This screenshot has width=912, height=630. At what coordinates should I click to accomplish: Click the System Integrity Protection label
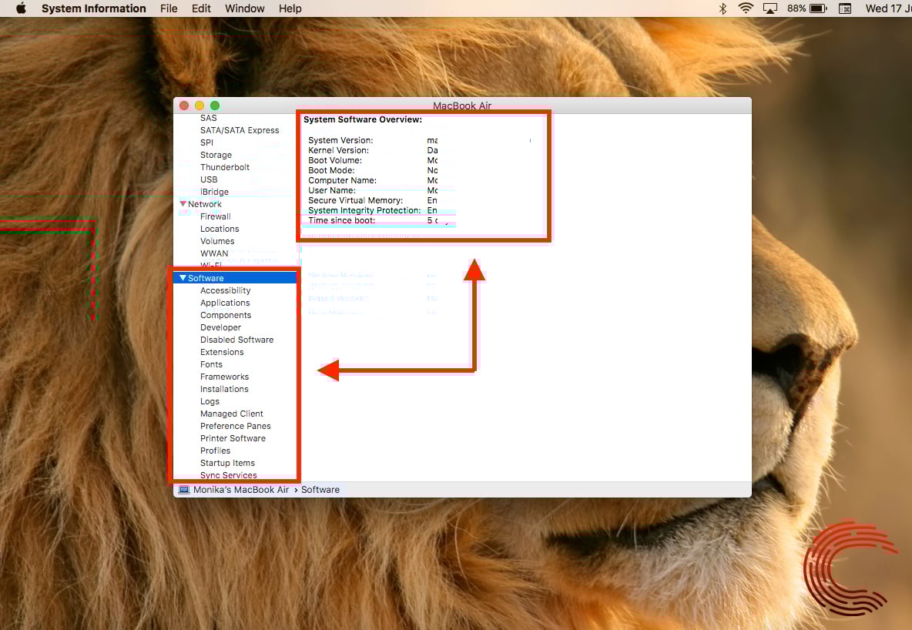[364, 210]
